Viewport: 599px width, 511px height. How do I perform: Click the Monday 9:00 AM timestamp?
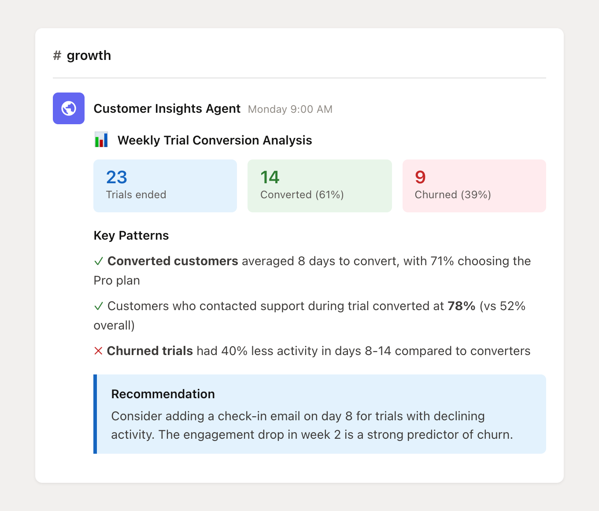290,109
